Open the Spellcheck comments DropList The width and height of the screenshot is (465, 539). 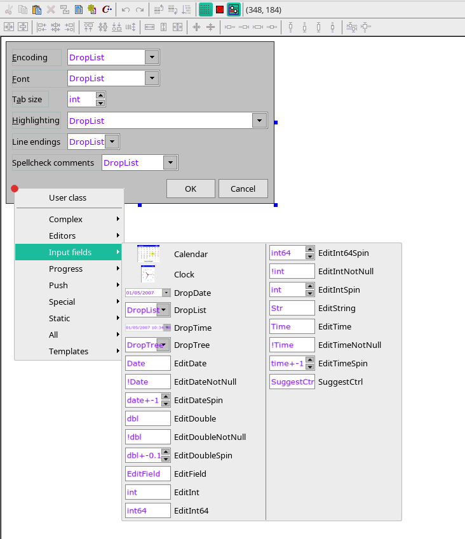[170, 163]
